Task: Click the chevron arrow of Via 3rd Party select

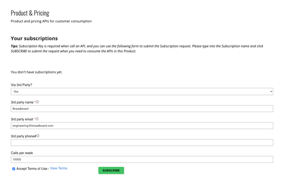Action: pyautogui.click(x=271, y=92)
